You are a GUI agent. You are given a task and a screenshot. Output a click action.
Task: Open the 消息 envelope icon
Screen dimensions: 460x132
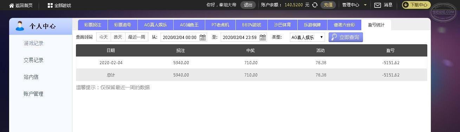pyautogui.click(x=377, y=5)
